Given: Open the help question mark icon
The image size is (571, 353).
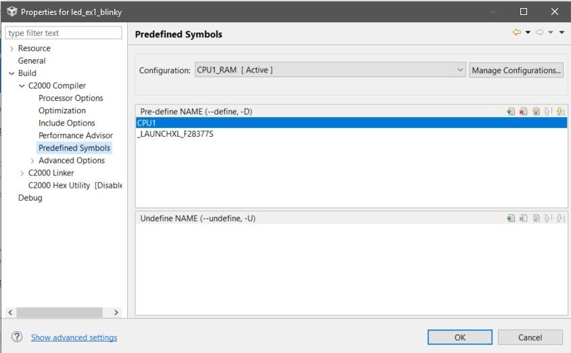Looking at the screenshot, I should tap(17, 337).
